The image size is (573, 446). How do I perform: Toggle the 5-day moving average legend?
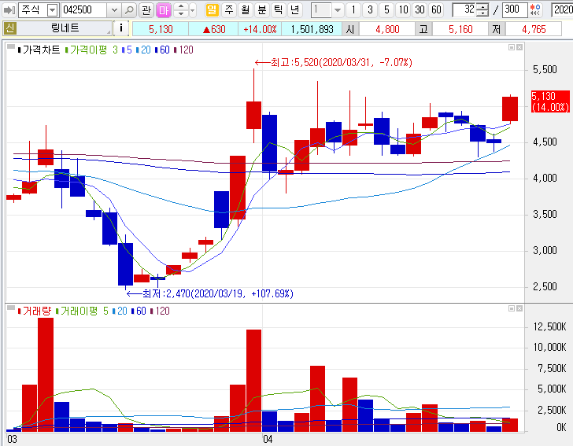(127, 50)
